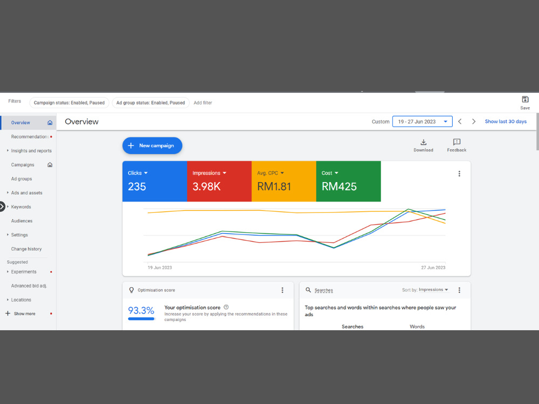
Task: Expand Insights and reports section
Action: click(8, 150)
